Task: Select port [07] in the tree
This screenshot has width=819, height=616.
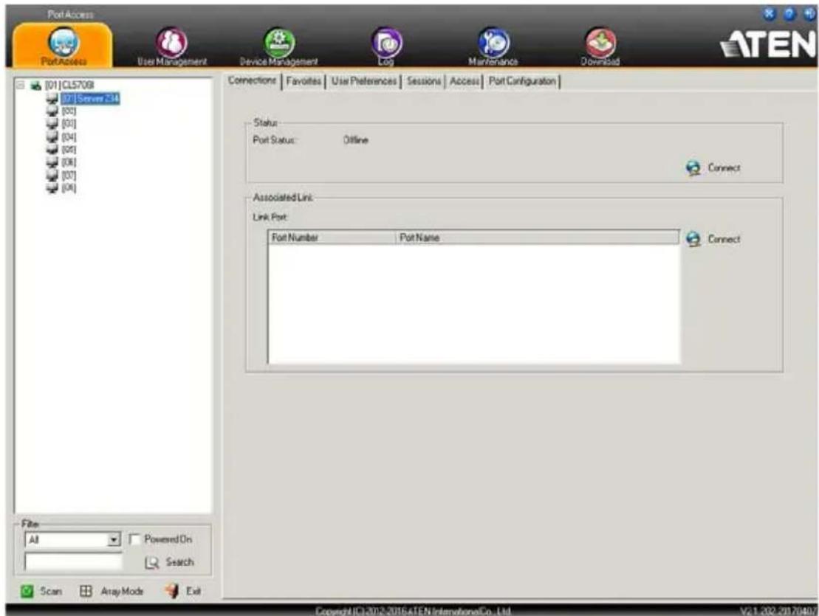Action: click(69, 176)
